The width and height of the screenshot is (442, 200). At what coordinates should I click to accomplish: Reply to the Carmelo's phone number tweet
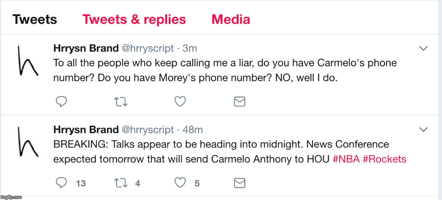(60, 102)
